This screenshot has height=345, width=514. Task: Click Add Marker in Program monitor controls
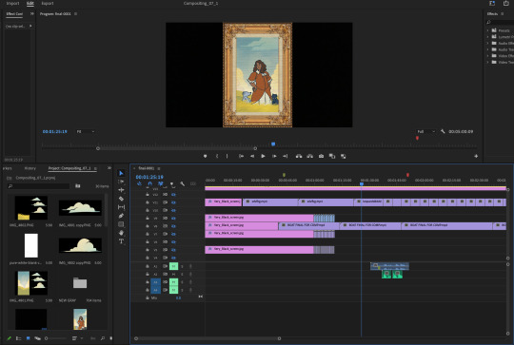click(x=206, y=157)
